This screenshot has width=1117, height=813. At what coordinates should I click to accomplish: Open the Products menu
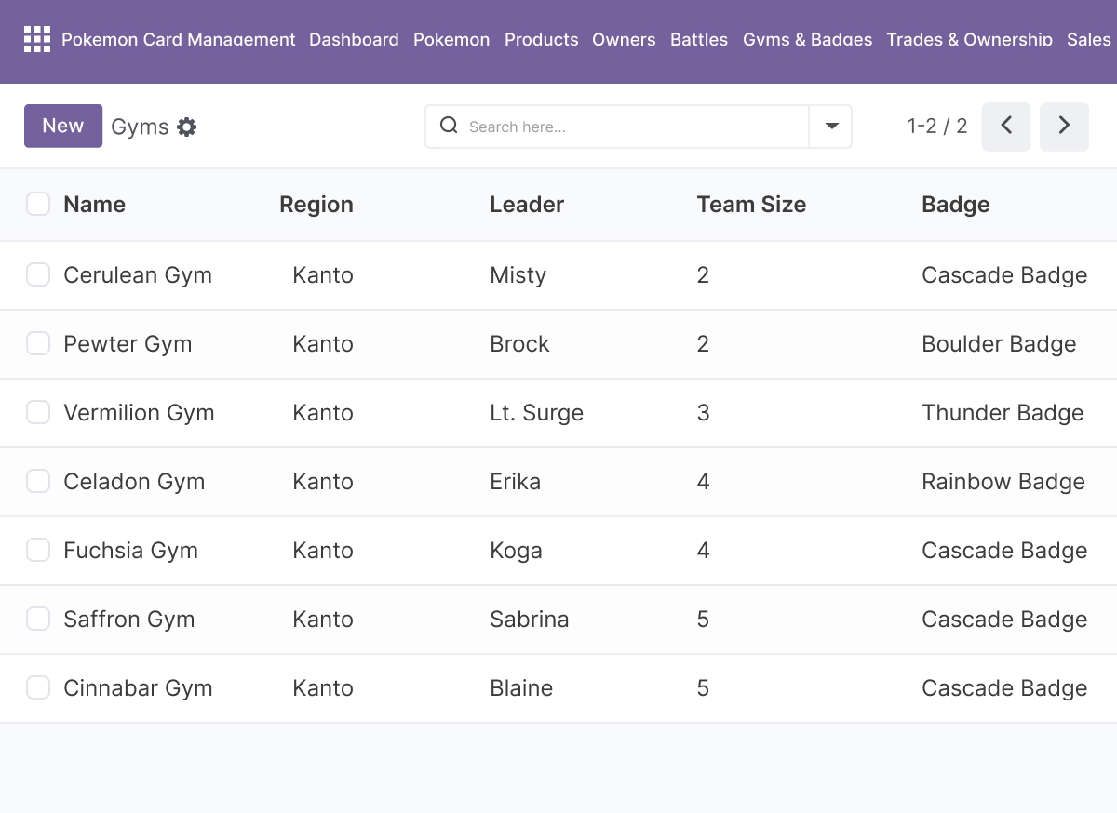(541, 39)
